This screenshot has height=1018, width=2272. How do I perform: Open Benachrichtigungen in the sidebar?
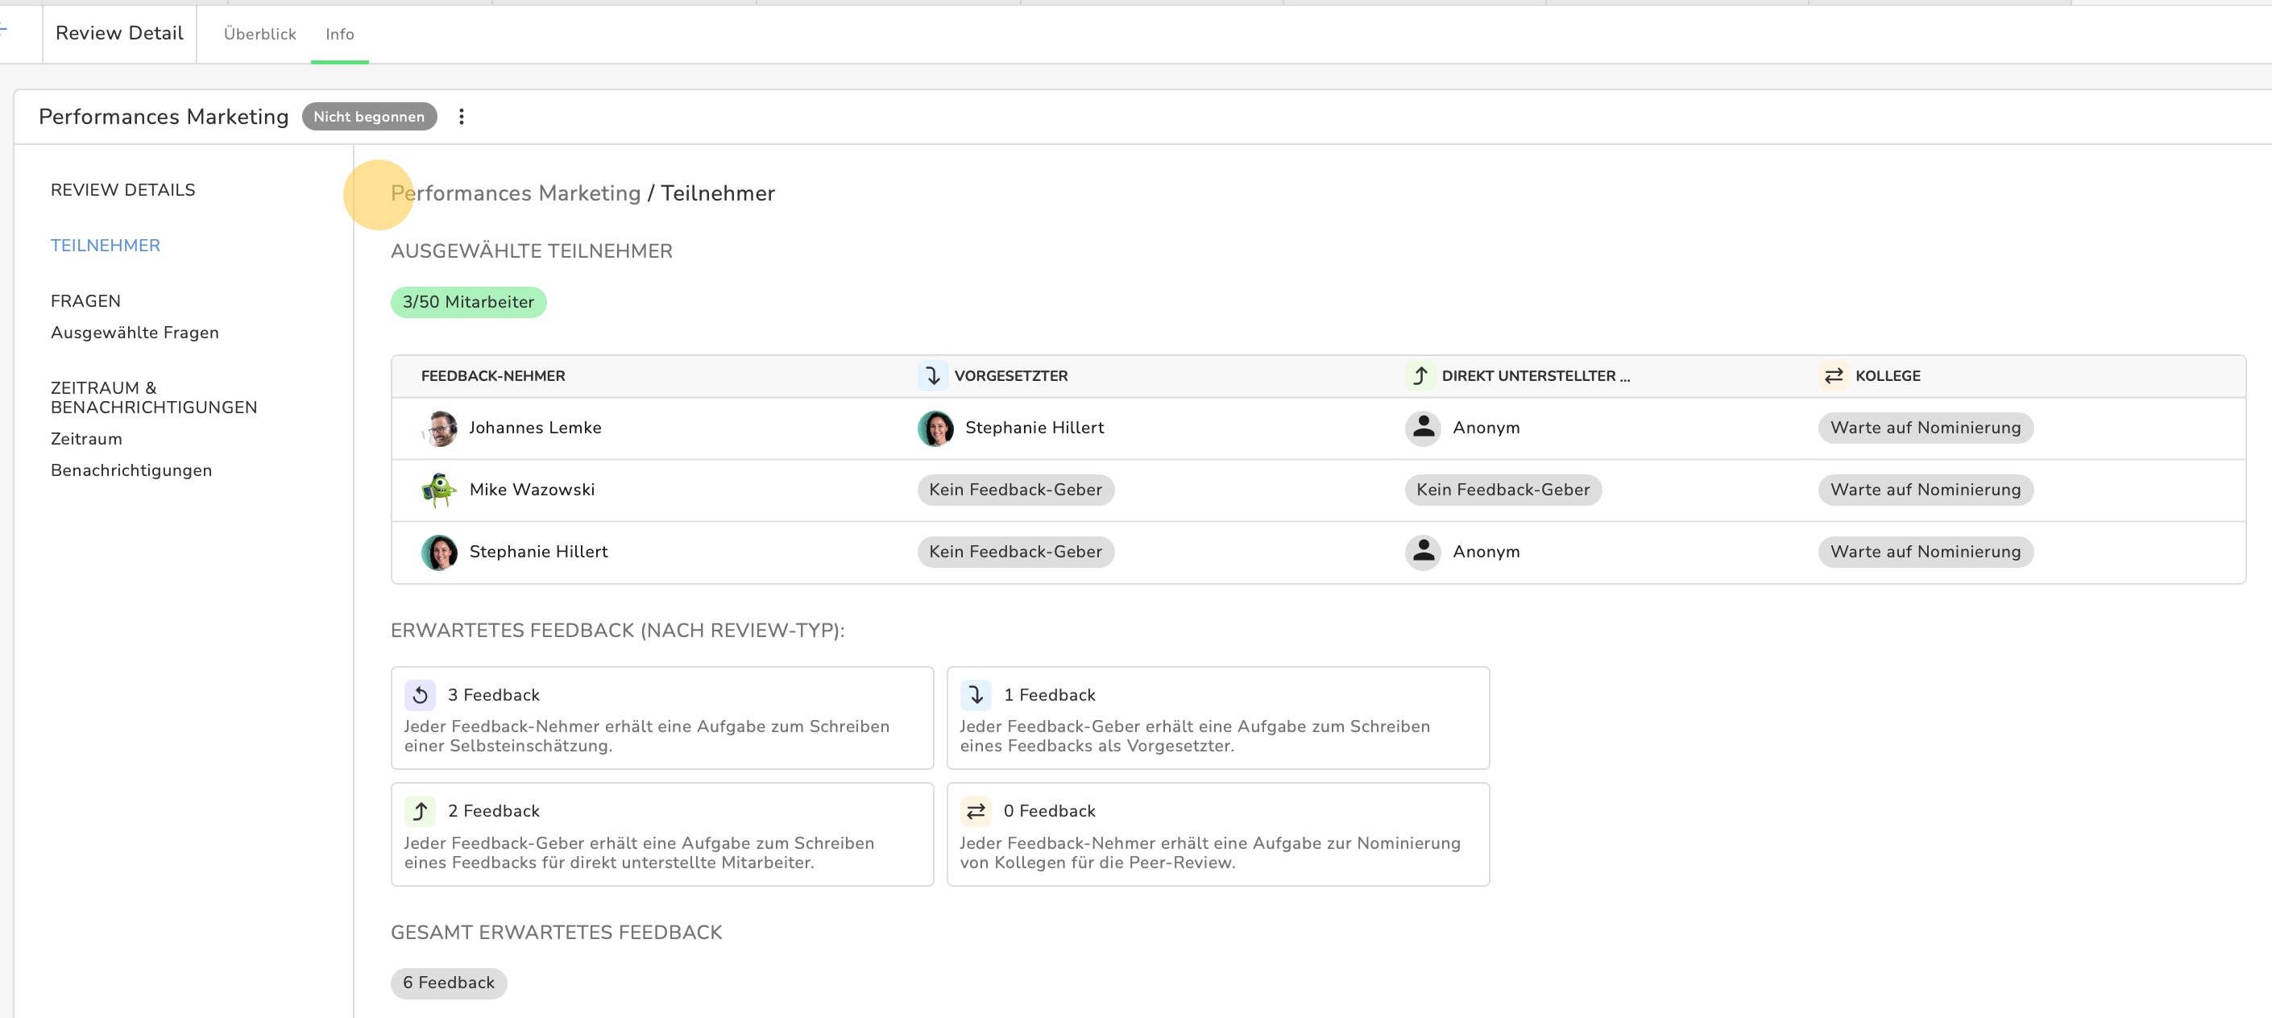click(x=131, y=470)
